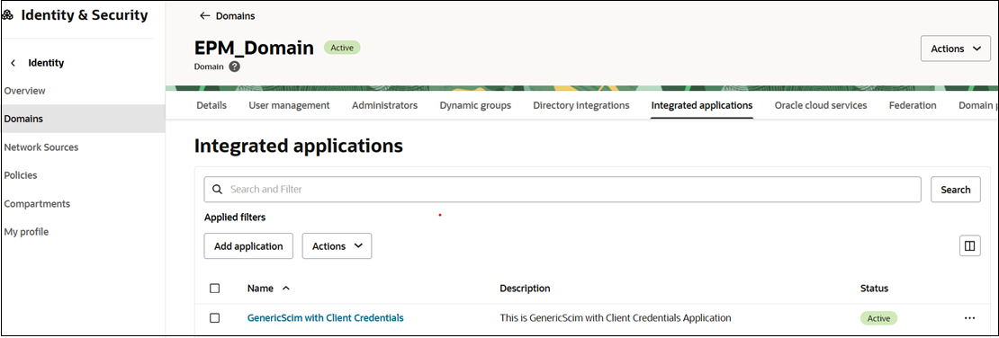Image resolution: width=999 pixels, height=338 pixels.
Task: Expand the Actions dropdown at top right
Action: point(955,49)
